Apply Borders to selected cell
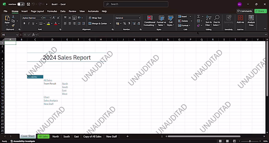269x143 pixels. [x=41, y=23]
